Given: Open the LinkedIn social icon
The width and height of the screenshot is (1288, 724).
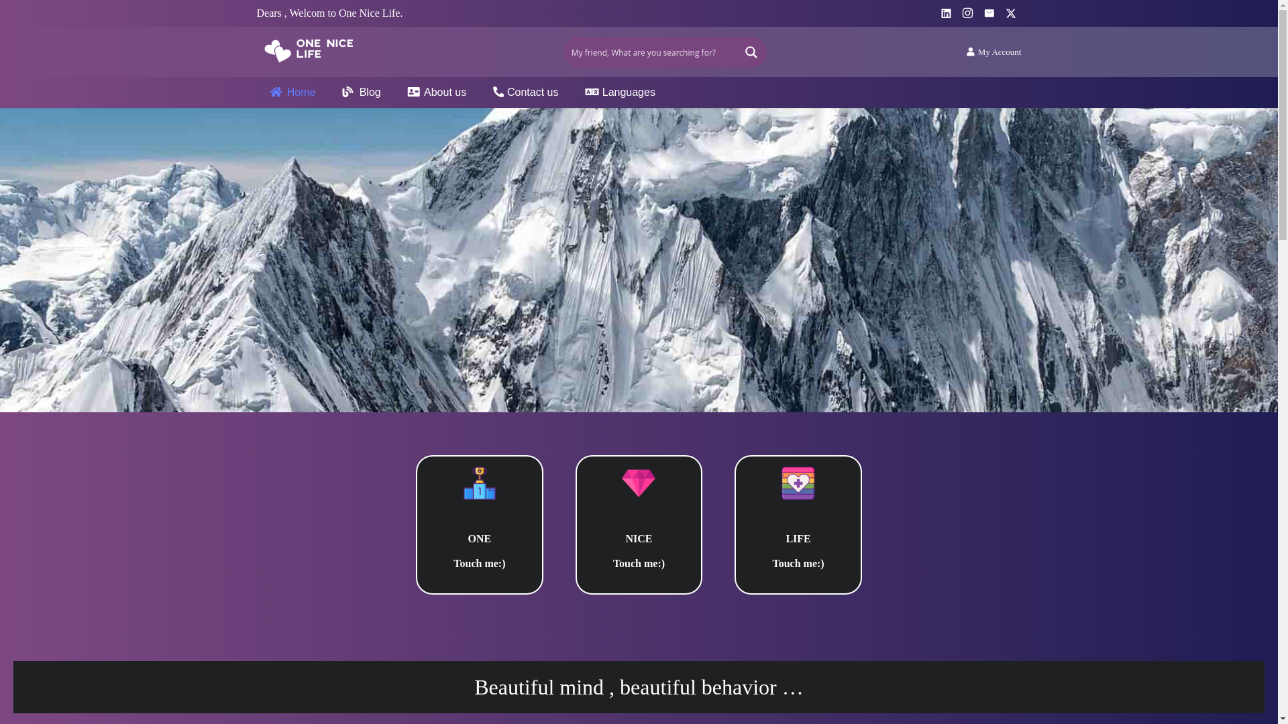Looking at the screenshot, I should click(x=946, y=13).
